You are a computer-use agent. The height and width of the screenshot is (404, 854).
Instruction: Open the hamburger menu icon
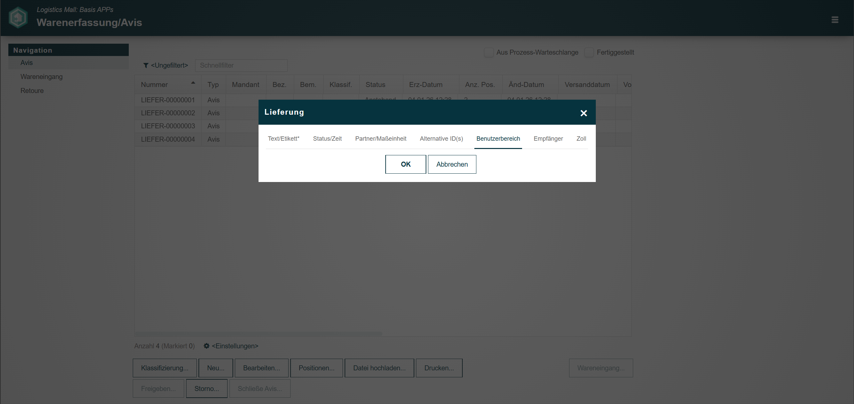click(835, 20)
